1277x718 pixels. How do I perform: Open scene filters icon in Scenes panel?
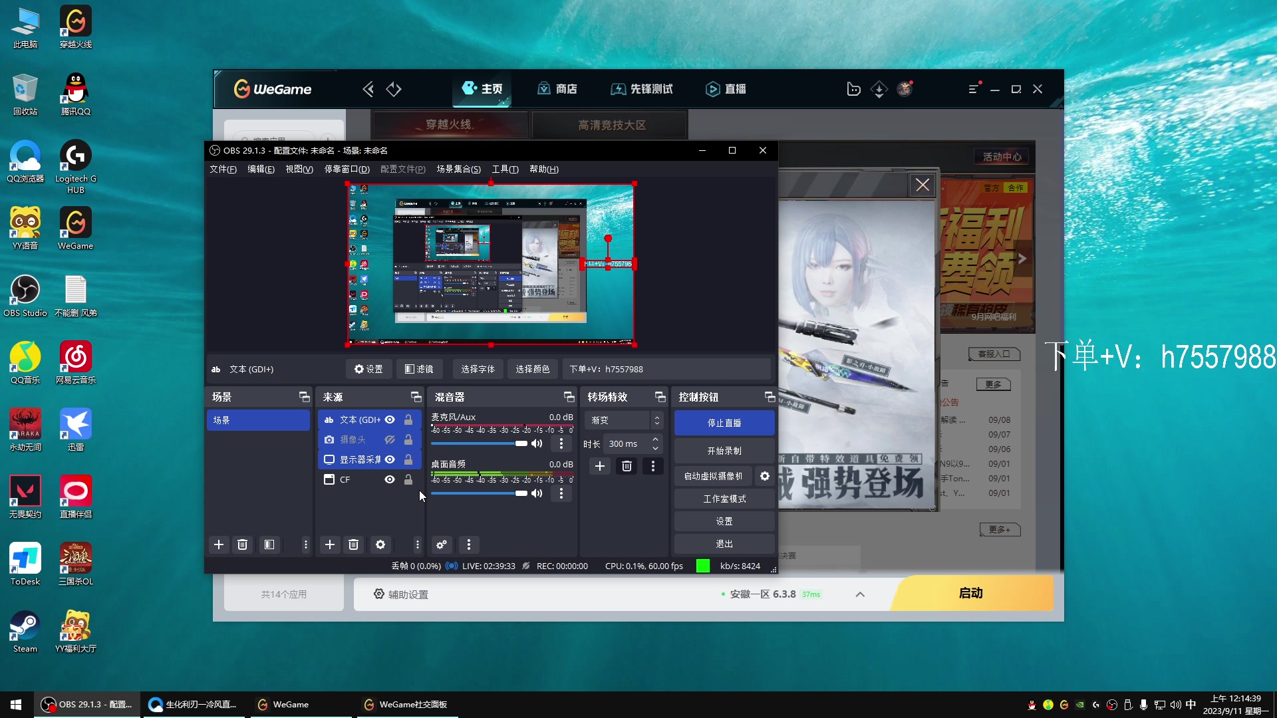[269, 544]
